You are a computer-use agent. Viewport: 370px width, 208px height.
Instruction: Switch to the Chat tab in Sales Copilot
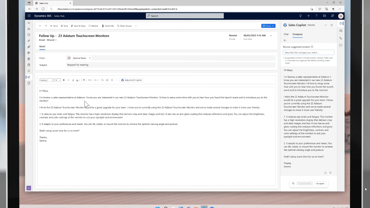[x=286, y=34]
